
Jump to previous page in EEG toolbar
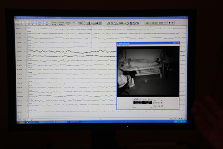(x=153, y=23)
